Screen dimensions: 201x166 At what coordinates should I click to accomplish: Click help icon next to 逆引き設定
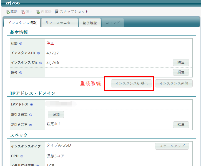click(x=31, y=125)
